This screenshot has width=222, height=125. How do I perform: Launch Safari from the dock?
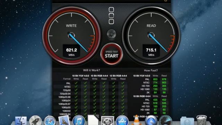[x=50, y=121]
